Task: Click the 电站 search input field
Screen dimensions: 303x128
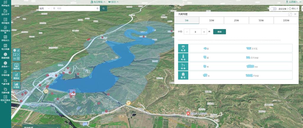Action: pyautogui.click(x=75, y=9)
